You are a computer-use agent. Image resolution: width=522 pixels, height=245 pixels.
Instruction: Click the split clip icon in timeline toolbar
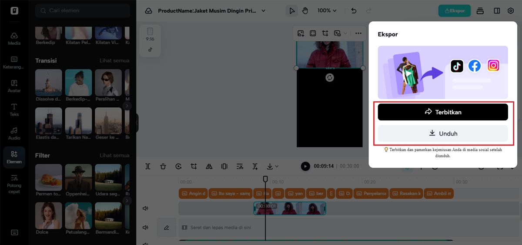(x=148, y=166)
